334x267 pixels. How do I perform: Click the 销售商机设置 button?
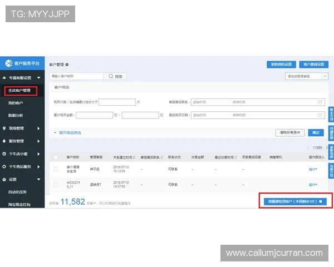pos(281,64)
